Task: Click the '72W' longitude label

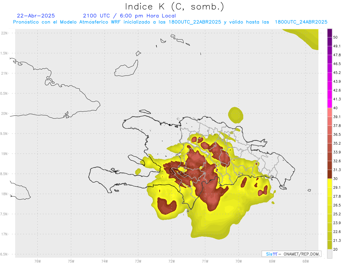Action: [171, 261]
